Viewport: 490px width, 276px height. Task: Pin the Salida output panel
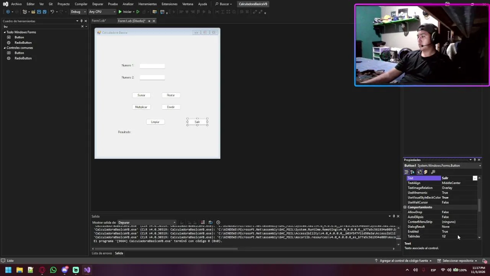click(394, 216)
